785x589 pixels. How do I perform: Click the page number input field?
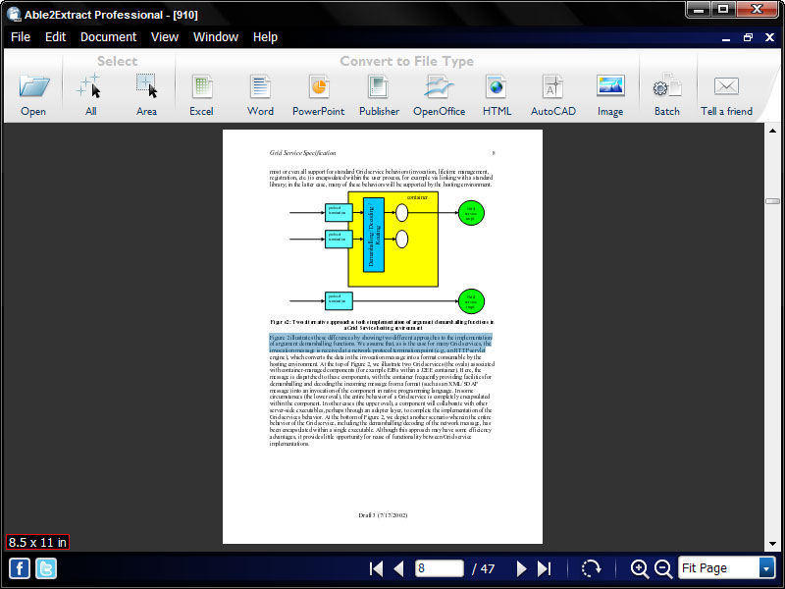(439, 567)
